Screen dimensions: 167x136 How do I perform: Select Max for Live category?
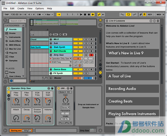[x=13, y=49]
